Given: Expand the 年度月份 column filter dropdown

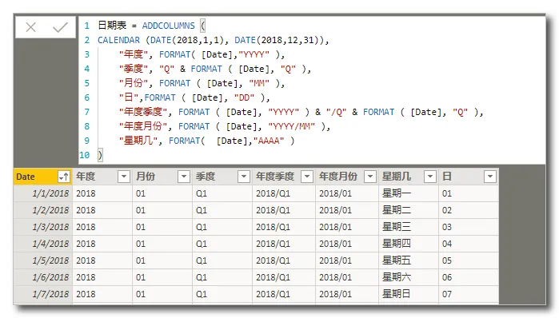Looking at the screenshot, I should 370,177.
